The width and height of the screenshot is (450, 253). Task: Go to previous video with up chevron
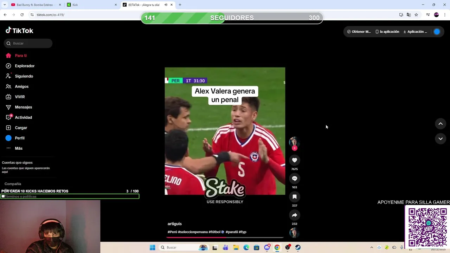441,124
